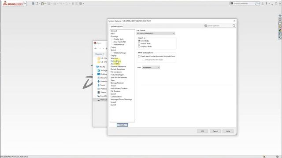Select File Locations in the options list
The width and height of the screenshot is (282, 158).
click(116, 72)
